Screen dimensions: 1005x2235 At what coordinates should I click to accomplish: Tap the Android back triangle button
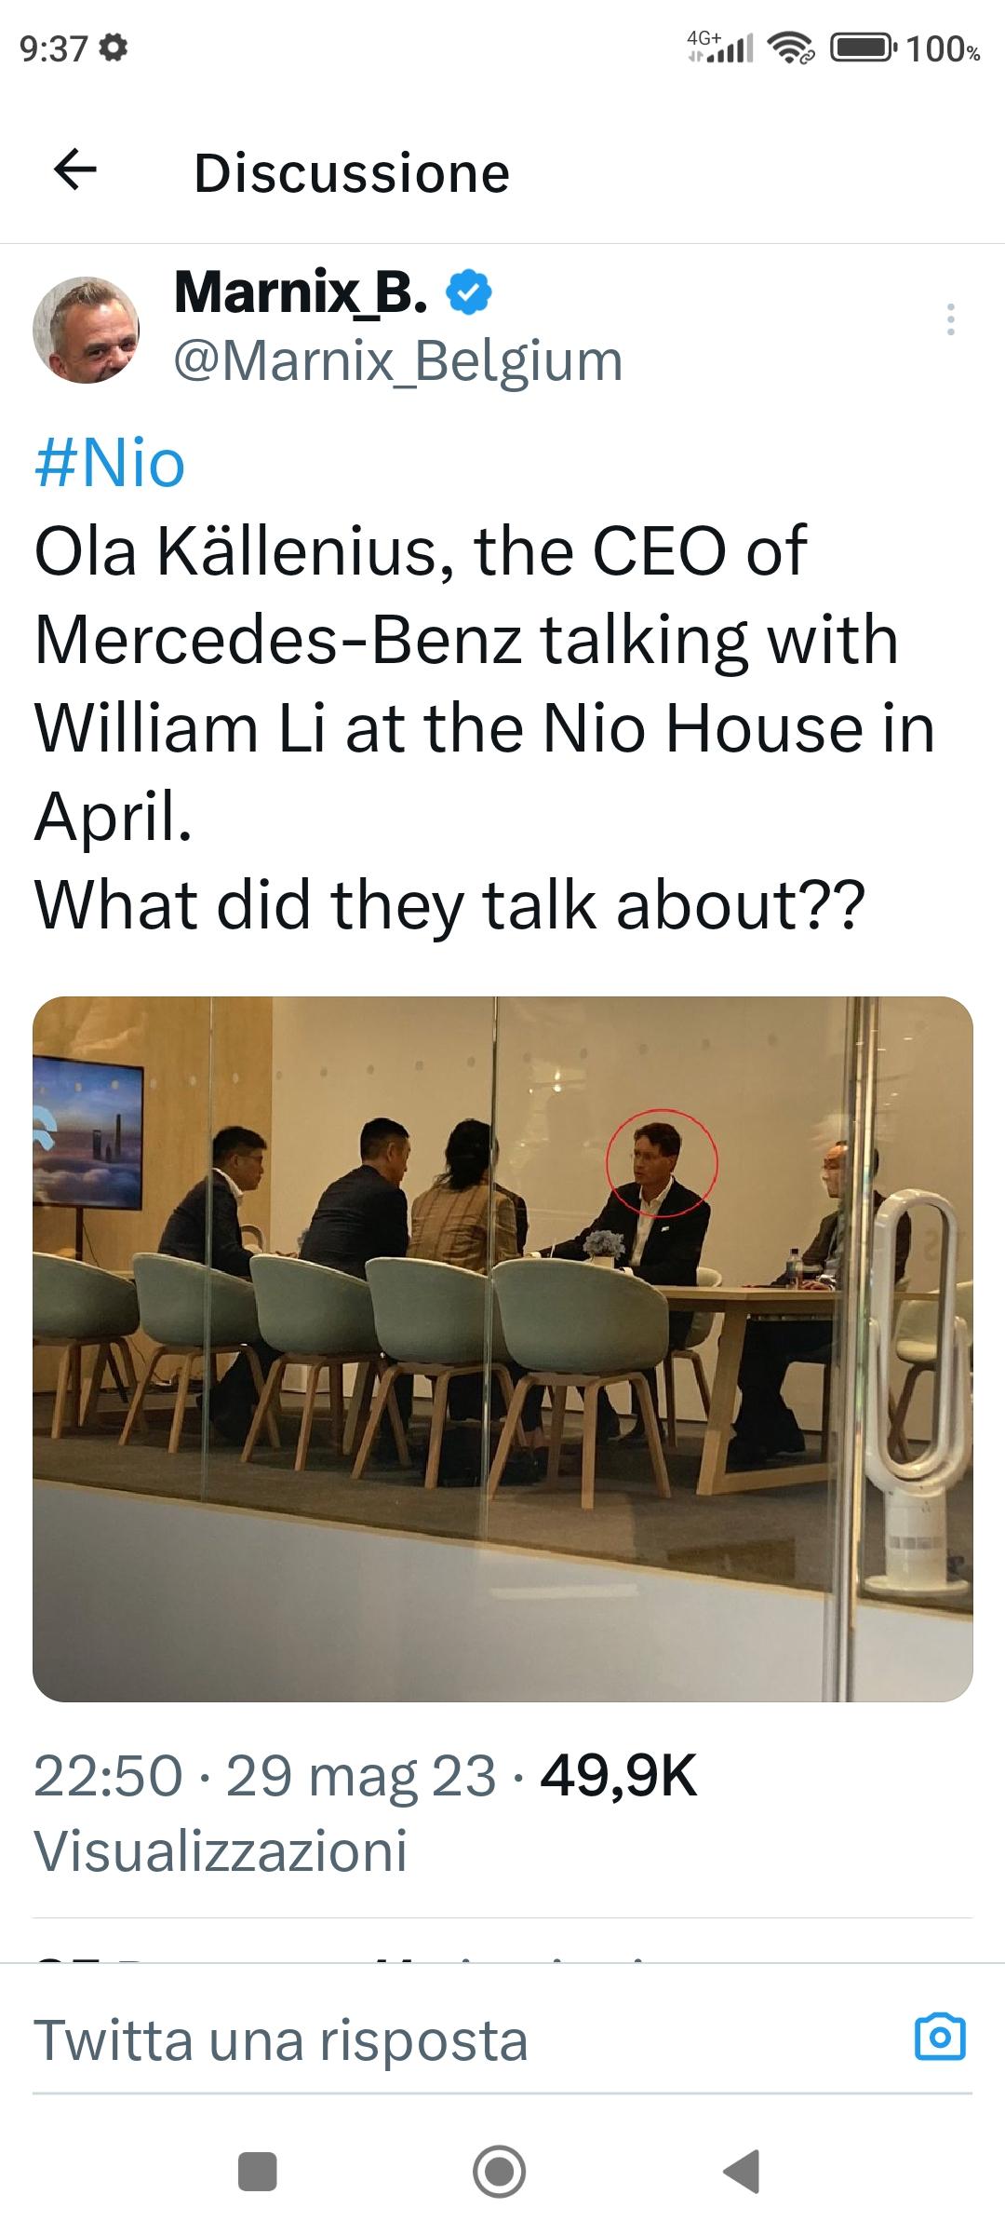pos(743,2172)
